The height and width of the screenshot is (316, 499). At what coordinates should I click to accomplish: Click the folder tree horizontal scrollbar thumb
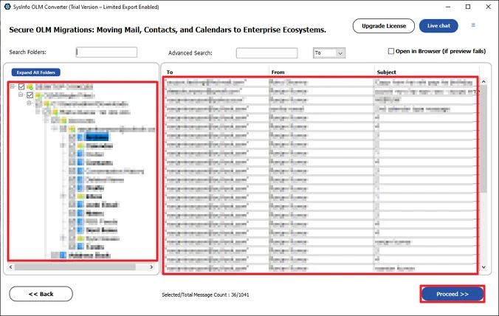coord(75,267)
